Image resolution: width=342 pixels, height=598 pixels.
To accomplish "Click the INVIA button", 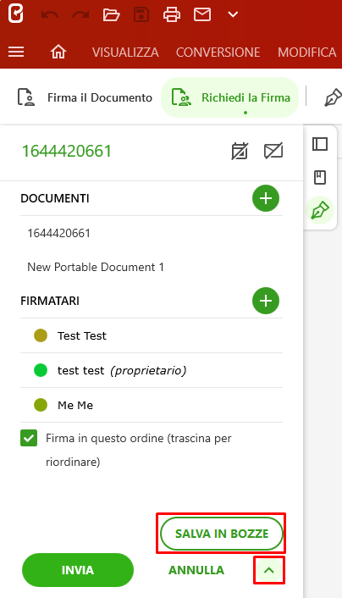I will click(78, 570).
